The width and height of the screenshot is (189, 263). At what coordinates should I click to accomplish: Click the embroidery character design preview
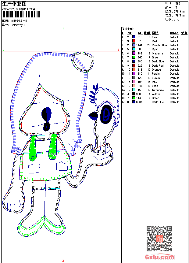click(61, 144)
